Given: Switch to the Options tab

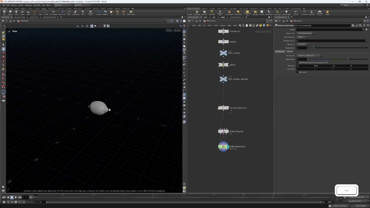Looking at the screenshot, I should pos(290,52).
